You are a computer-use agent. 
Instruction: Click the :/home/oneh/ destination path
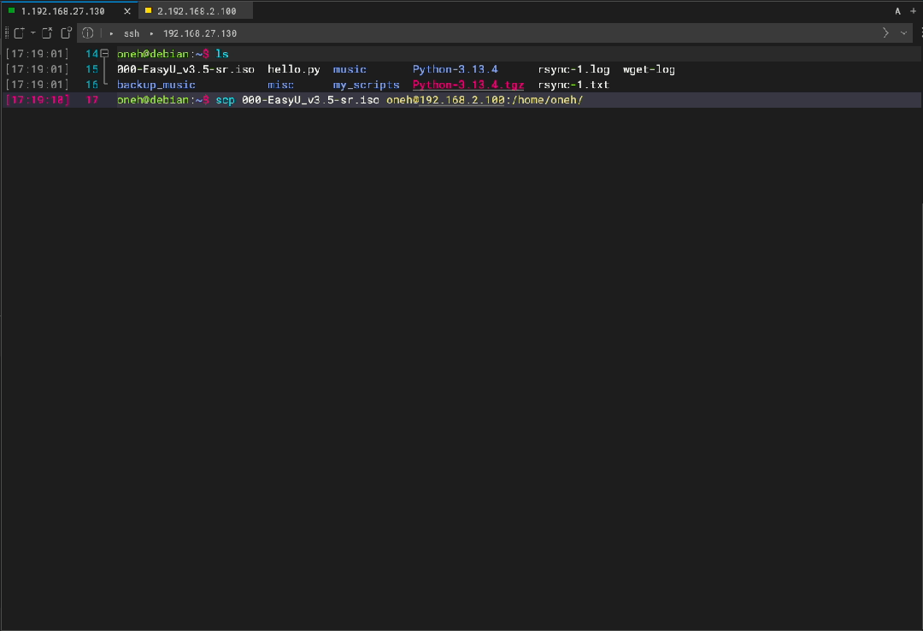[544, 100]
